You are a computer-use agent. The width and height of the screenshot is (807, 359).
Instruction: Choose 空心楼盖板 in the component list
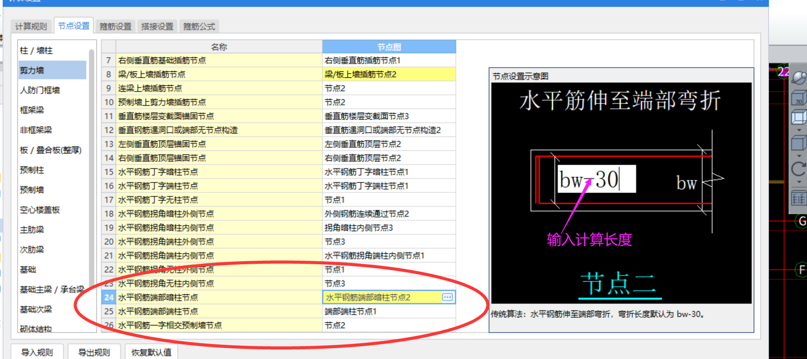[52, 209]
